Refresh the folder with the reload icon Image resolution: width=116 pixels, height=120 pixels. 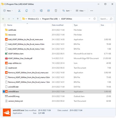point(94,19)
